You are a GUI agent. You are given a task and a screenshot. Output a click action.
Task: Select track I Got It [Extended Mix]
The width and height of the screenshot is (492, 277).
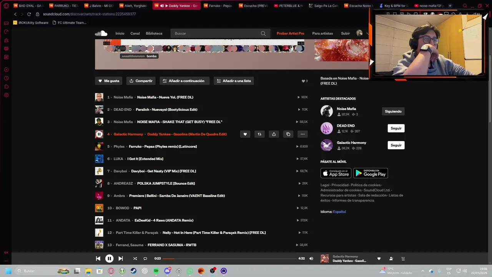145,159
